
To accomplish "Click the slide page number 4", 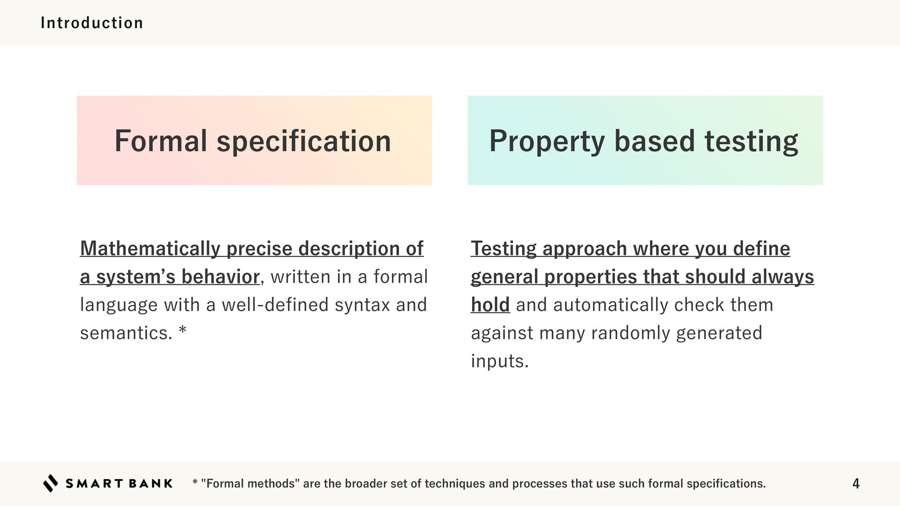I will pyautogui.click(x=855, y=484).
